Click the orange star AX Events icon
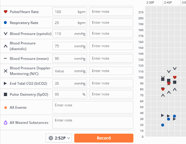This screenshot has width=186, height=144. (x=5, y=108)
